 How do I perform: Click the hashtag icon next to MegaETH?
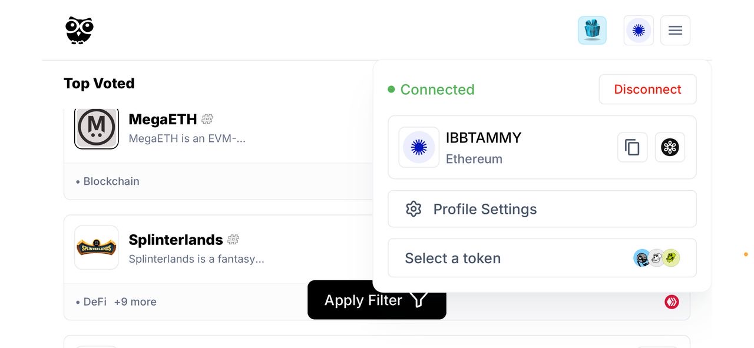point(207,119)
